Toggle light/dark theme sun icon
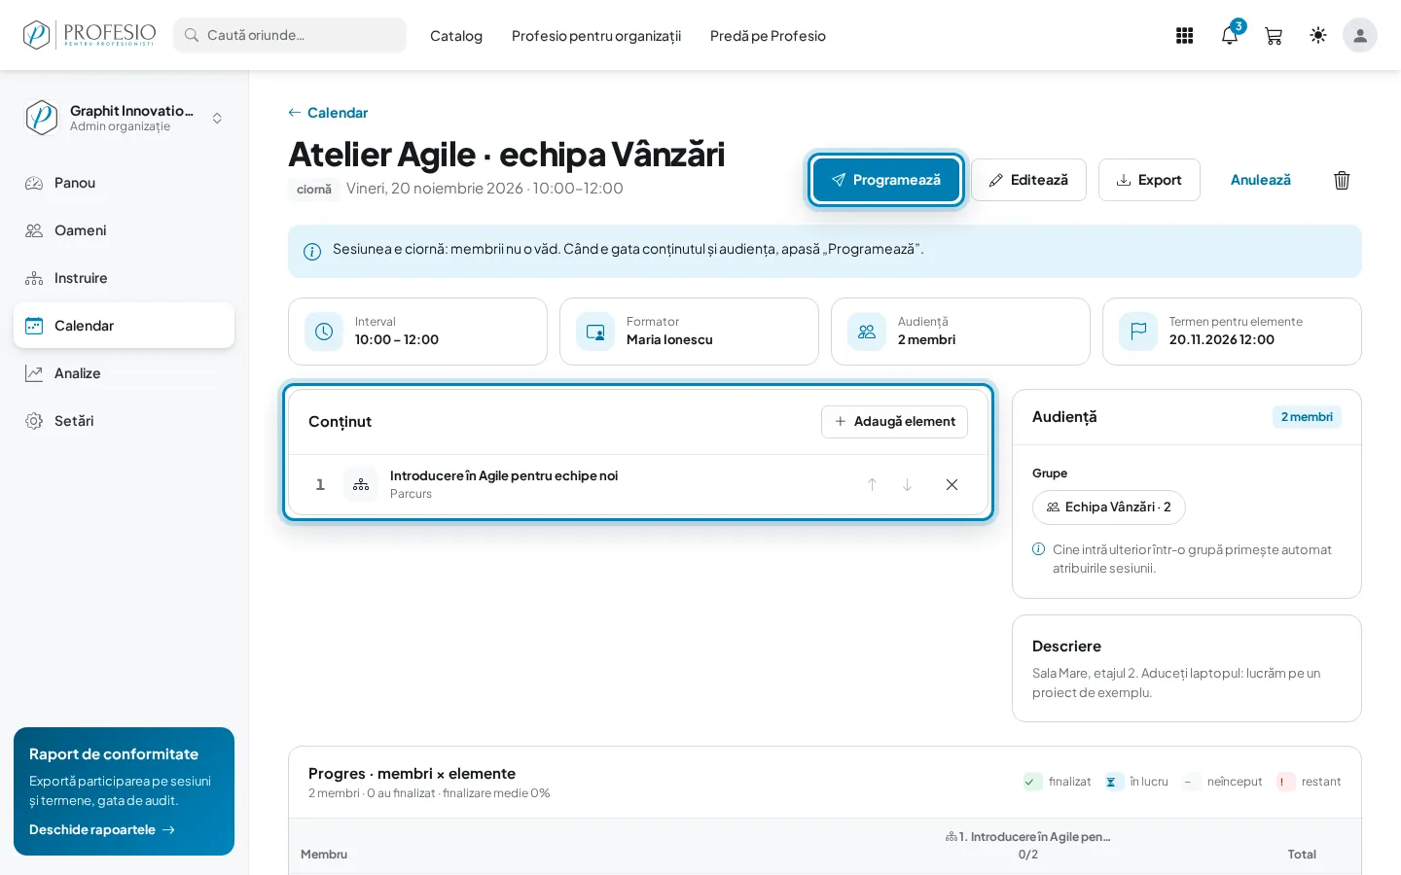1401x875 pixels. pyautogui.click(x=1318, y=35)
